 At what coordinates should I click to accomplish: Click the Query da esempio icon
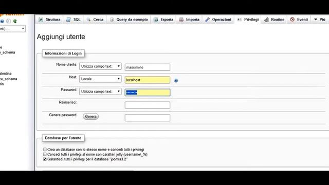tap(112, 20)
